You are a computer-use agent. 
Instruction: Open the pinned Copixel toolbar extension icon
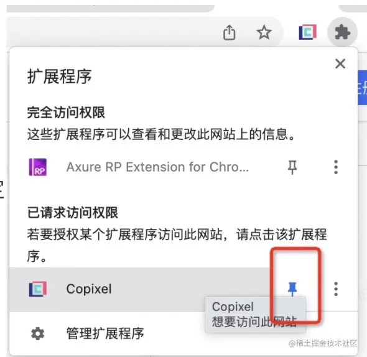(307, 32)
